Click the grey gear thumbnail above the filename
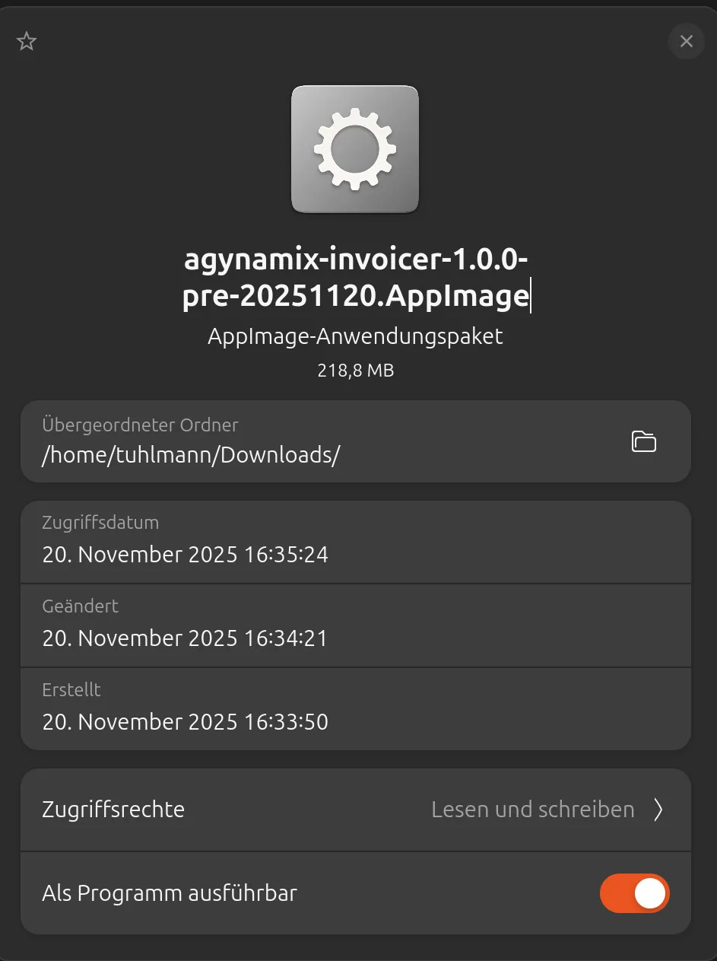The height and width of the screenshot is (961, 717). point(354,149)
